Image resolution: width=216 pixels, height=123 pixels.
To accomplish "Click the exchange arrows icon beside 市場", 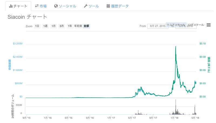I will pos(37,6).
